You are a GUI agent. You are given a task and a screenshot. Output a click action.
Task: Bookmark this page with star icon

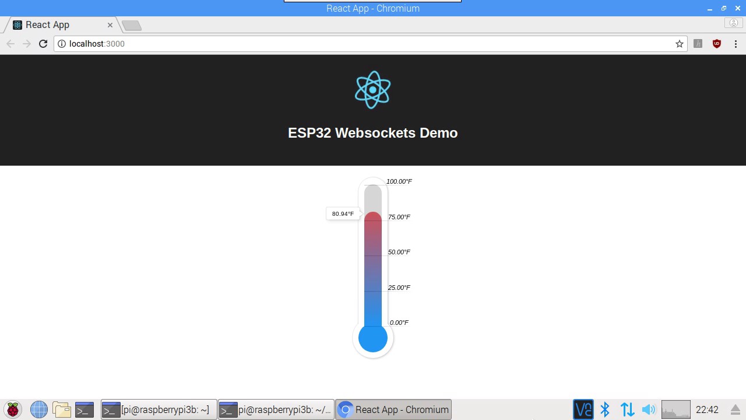click(680, 44)
